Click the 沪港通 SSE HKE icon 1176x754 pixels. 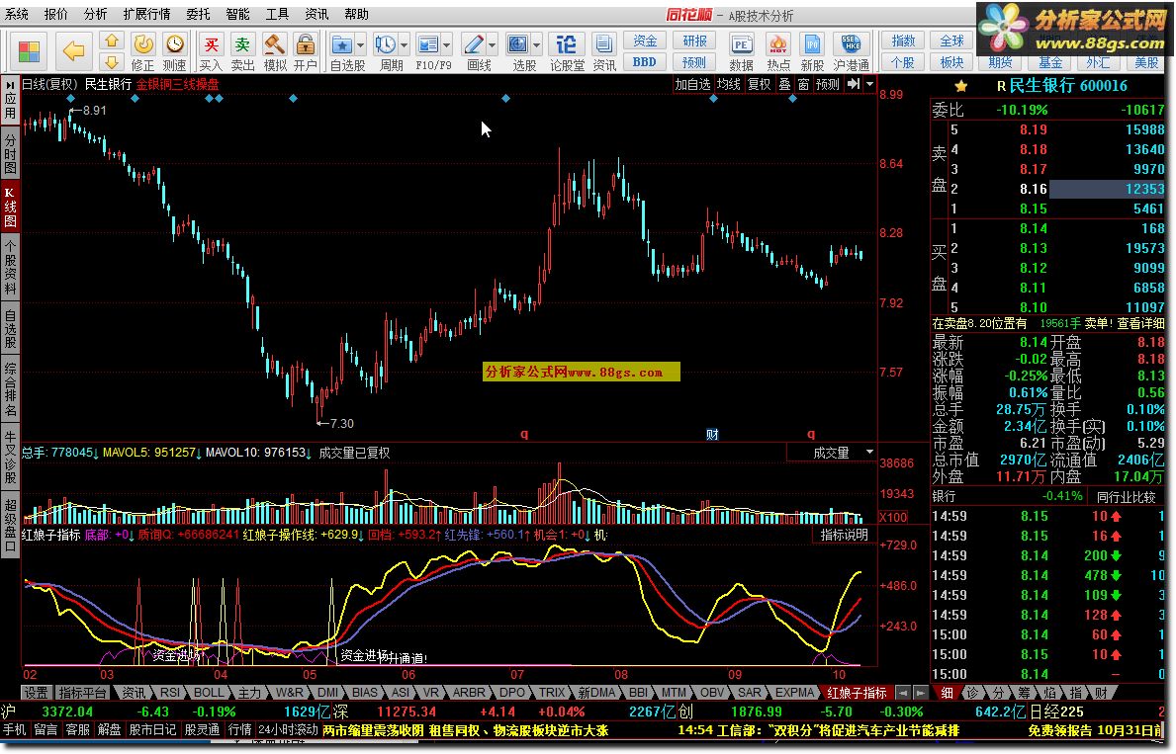click(852, 51)
